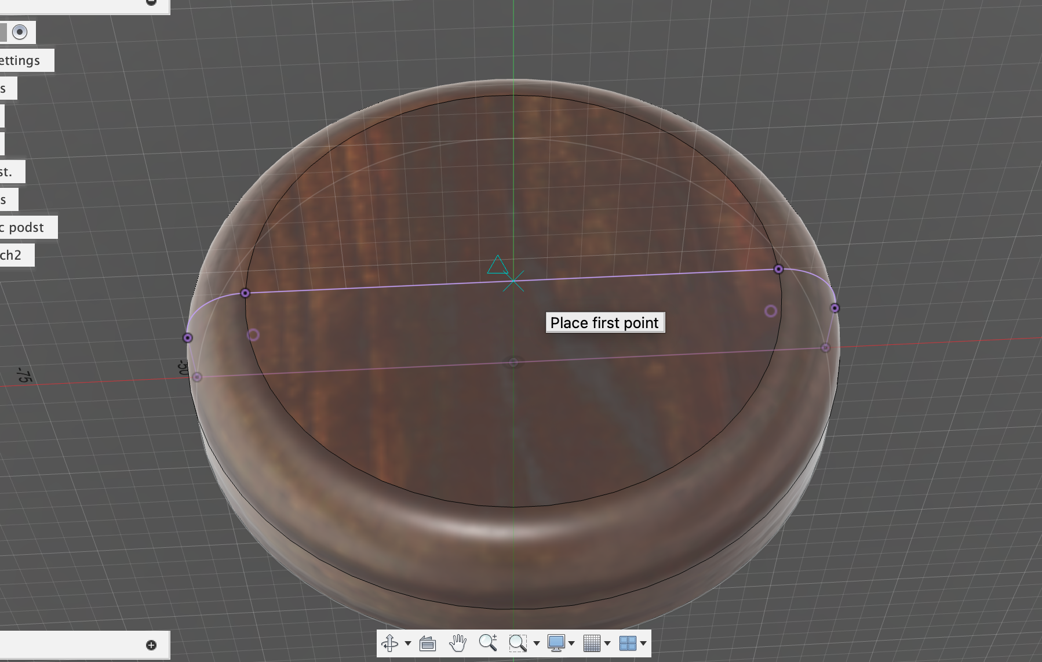
Task: Open the Orbit type dropdown arrow
Action: coord(408,643)
